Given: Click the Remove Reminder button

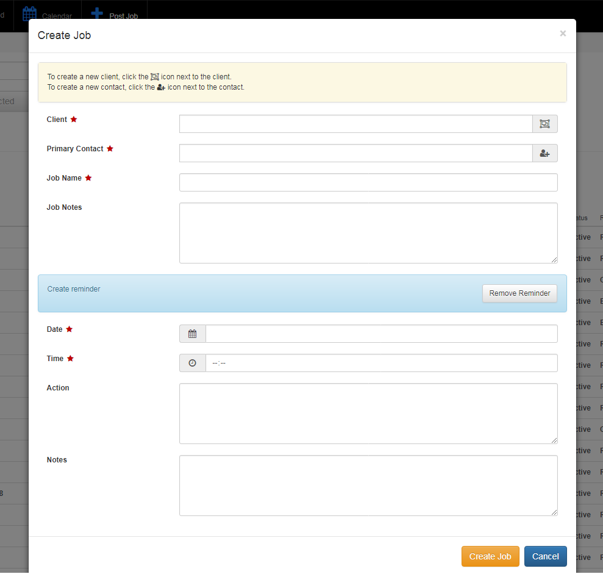Looking at the screenshot, I should click(519, 293).
